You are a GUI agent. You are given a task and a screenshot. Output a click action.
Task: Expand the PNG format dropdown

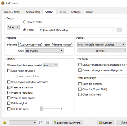[102, 45]
